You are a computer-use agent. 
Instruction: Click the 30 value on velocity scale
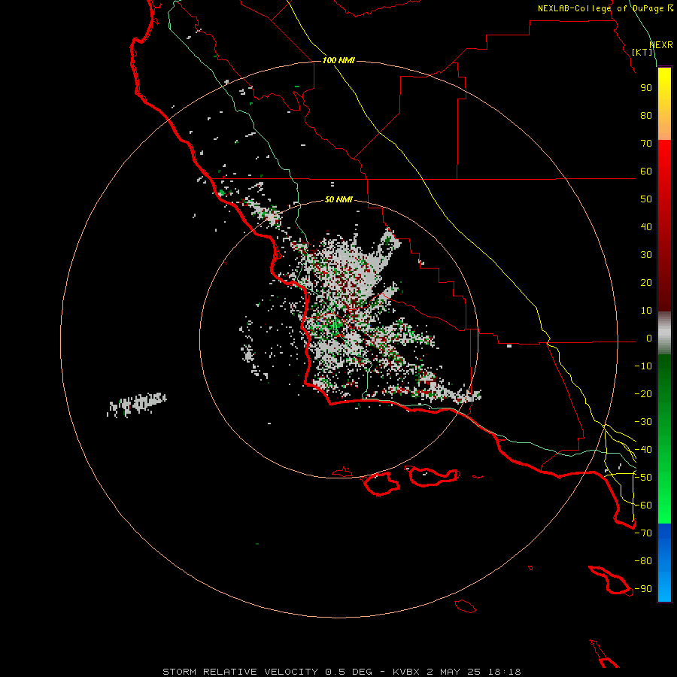tap(646, 255)
